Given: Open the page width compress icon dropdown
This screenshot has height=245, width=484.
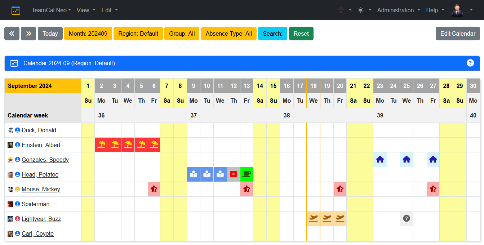Looking at the screenshot, I should (x=345, y=10).
